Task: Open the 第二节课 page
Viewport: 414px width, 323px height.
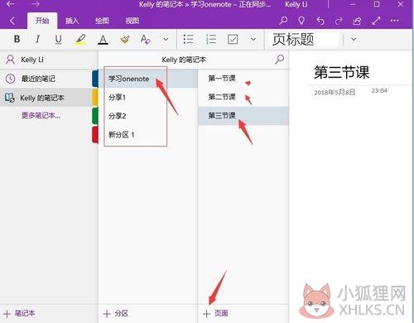Action: click(x=243, y=97)
